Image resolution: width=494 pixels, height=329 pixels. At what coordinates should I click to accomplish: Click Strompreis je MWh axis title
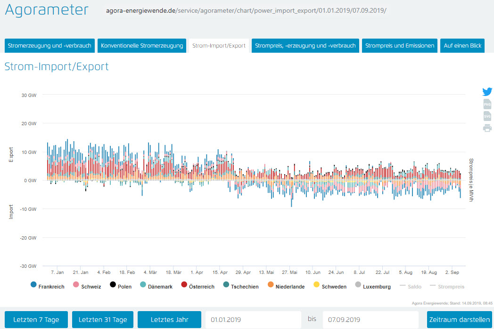pos(471,180)
